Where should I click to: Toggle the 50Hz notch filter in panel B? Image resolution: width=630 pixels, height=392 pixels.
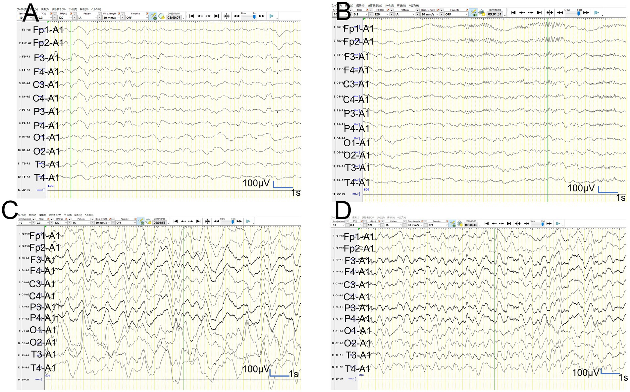[x=473, y=13]
